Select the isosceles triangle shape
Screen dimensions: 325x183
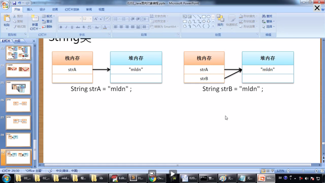[190, 22]
